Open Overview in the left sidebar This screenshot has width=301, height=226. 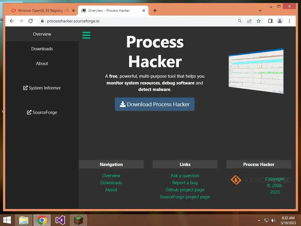tap(42, 34)
